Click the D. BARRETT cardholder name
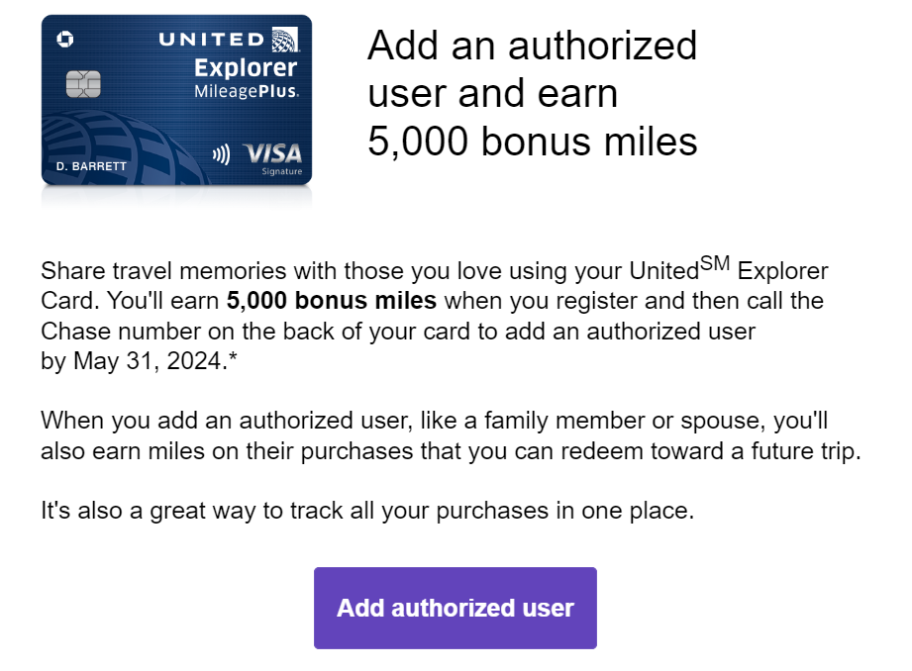The height and width of the screenshot is (671, 912). [x=91, y=166]
